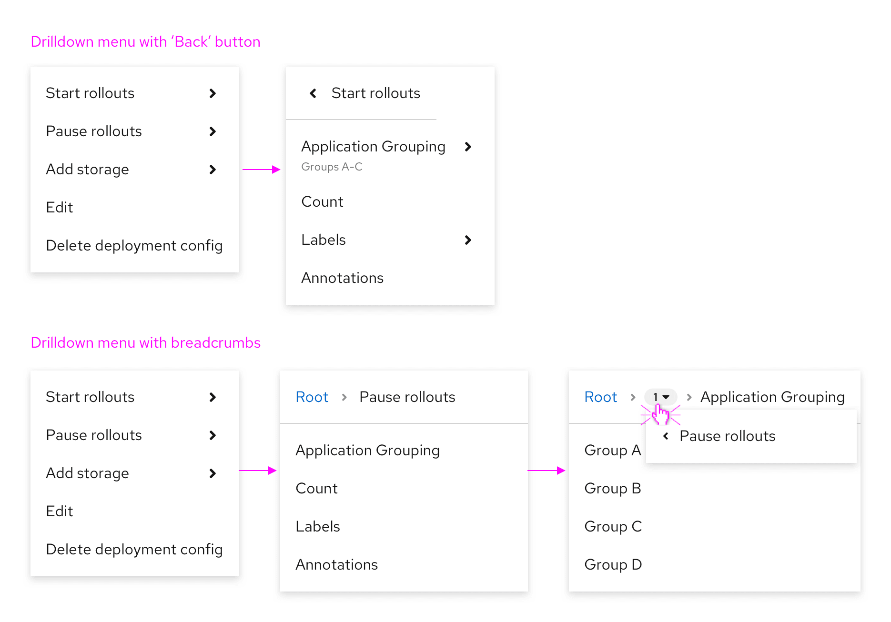Viewport: 891px width, 622px height.
Task: Click the Pause rollouts chevron in top-left menu
Action: coord(213,131)
